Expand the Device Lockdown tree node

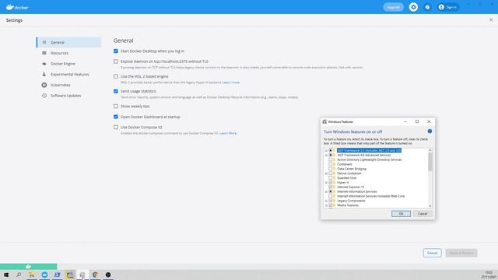point(326,173)
